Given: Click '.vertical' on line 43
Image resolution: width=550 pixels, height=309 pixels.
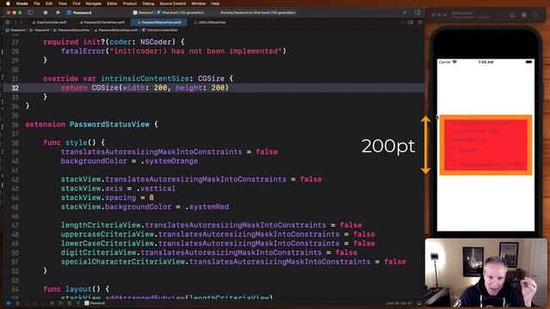Looking at the screenshot, I should pyautogui.click(x=156, y=189).
